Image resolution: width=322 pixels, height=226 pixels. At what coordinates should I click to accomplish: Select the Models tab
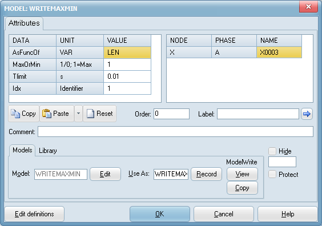[x=22, y=150]
